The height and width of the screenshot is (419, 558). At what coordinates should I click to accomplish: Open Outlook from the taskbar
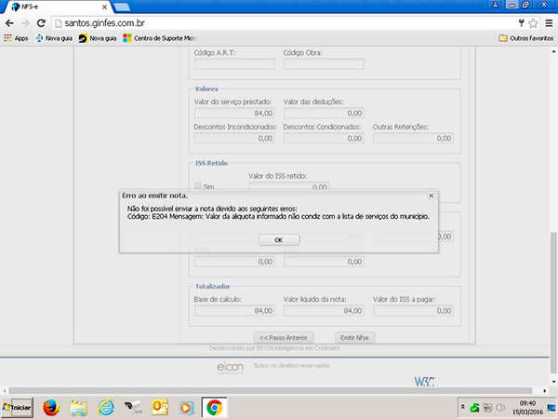(160, 408)
